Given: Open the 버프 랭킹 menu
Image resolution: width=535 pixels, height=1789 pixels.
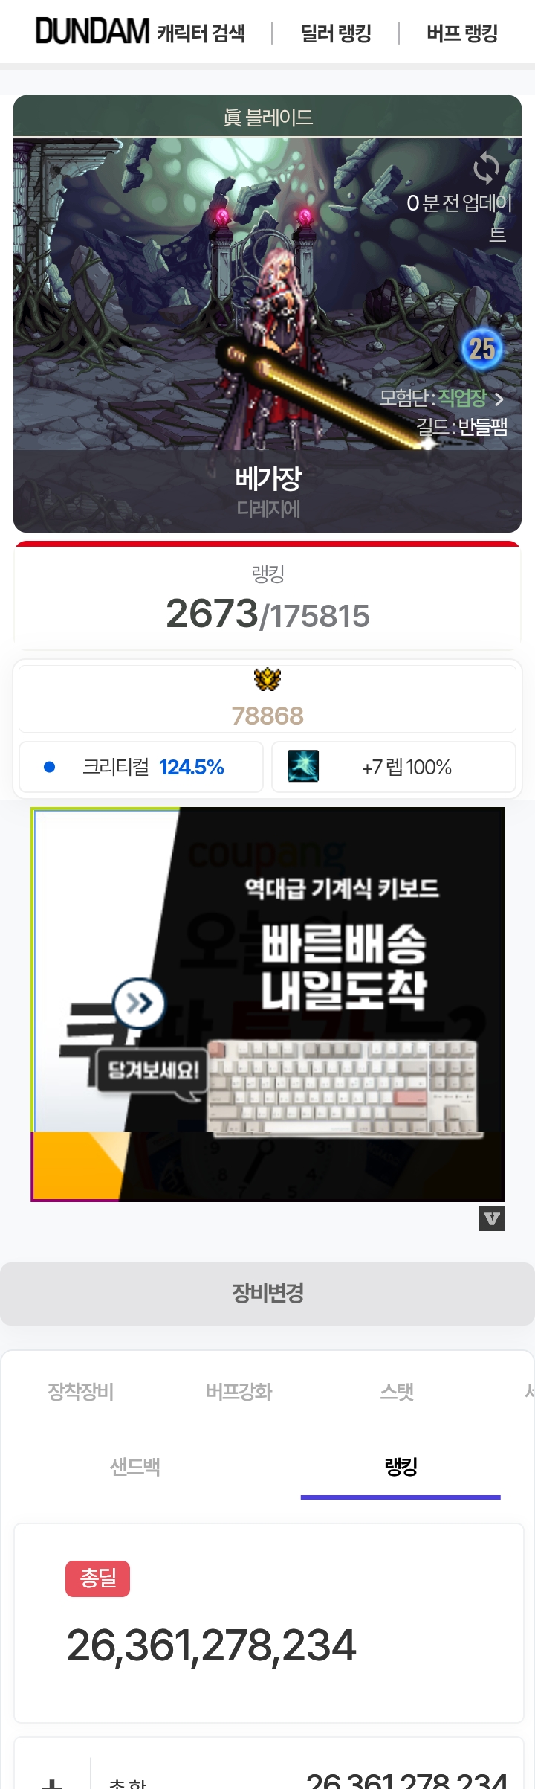Looking at the screenshot, I should (462, 33).
